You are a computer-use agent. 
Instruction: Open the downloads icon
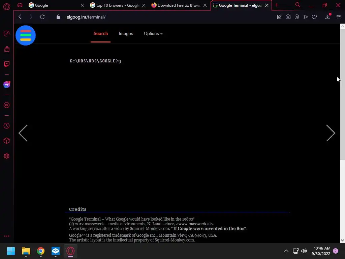tap(327, 17)
